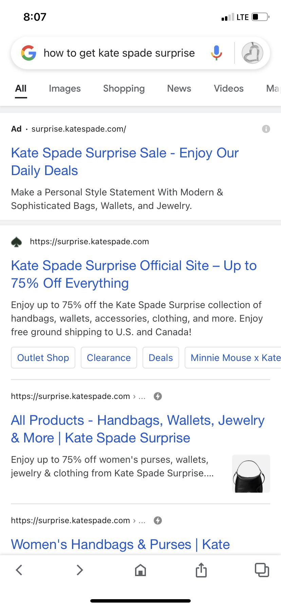281x608 pixels.
Task: Switch to the Shopping tab
Action: [x=124, y=89]
